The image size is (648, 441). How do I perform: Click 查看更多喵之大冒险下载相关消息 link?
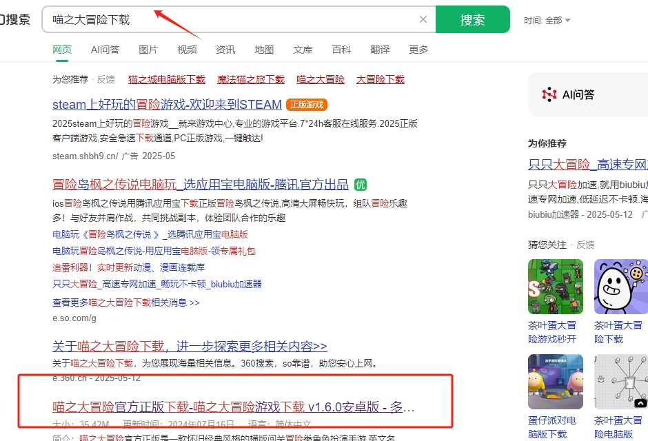(125, 302)
